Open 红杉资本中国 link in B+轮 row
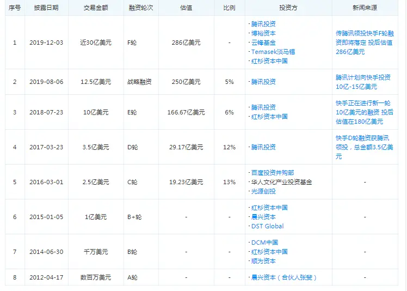The width and height of the screenshot is (407, 291). (269, 208)
